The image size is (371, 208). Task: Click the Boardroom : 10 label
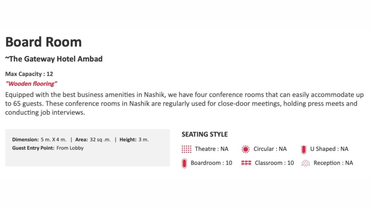[x=211, y=163]
